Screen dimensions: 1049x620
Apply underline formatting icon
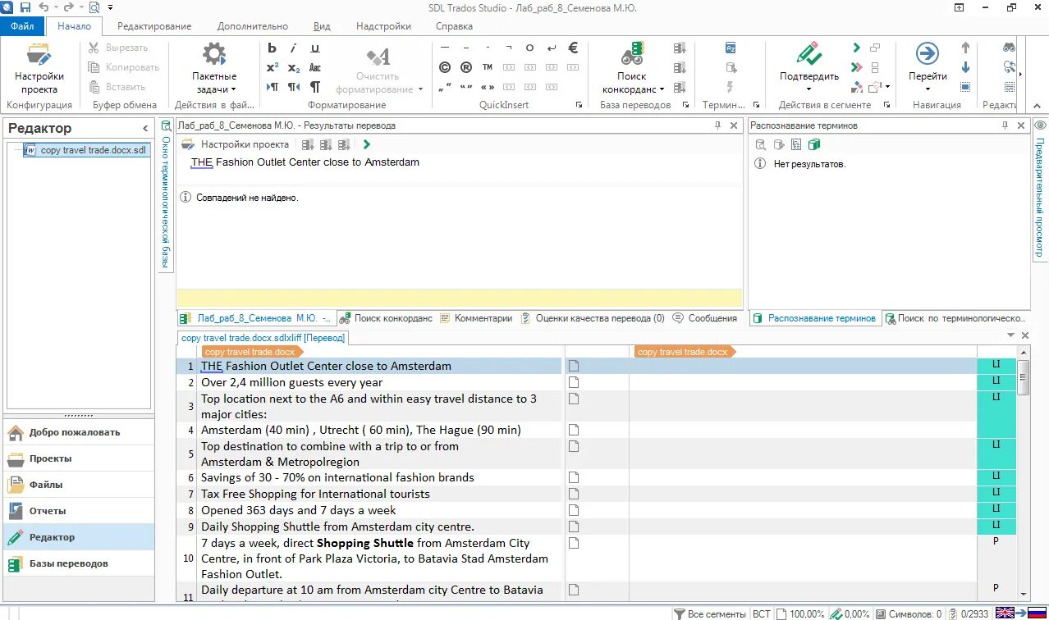[x=314, y=48]
